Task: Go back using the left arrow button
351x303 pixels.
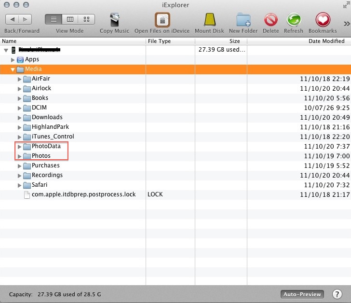Action: tap(12, 19)
